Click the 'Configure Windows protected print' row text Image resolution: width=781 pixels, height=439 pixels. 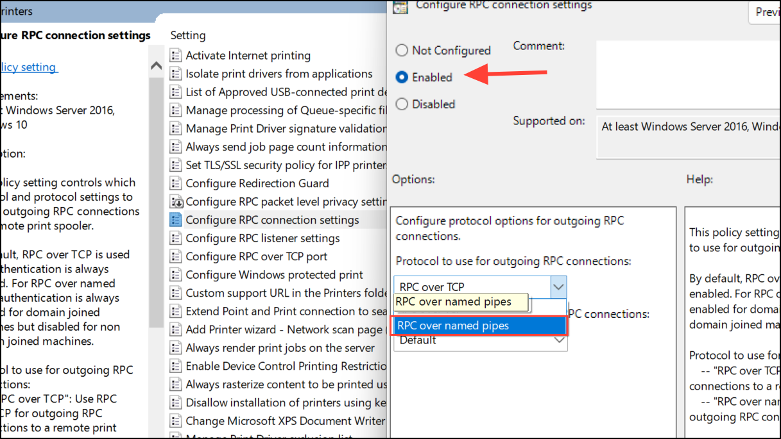point(275,275)
